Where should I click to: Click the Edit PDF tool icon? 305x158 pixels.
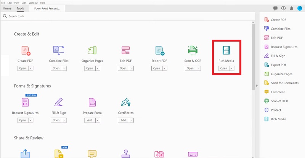coord(126,50)
